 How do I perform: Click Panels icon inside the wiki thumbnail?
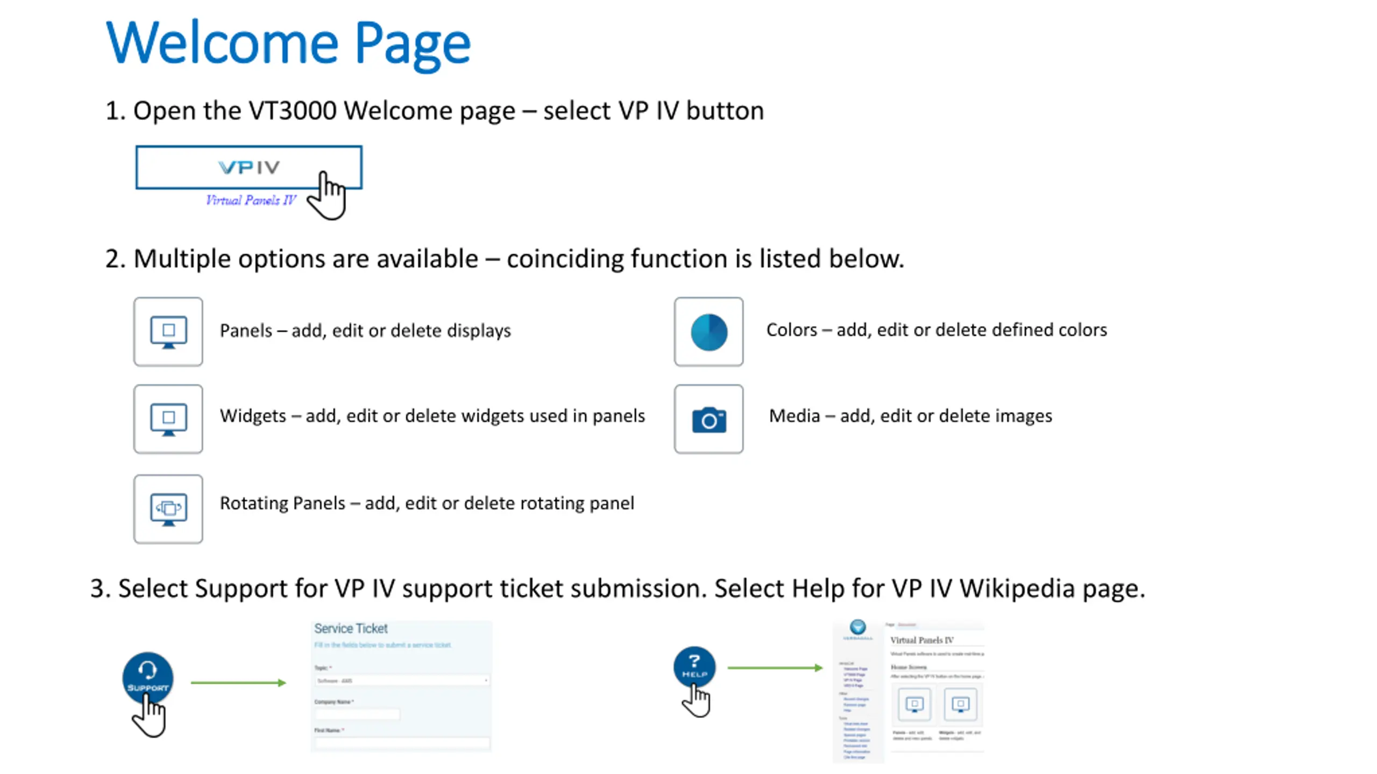[x=914, y=704]
